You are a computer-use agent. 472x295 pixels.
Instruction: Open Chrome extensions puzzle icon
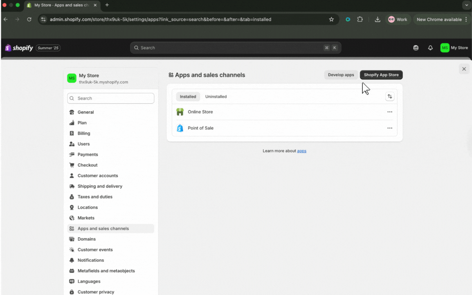click(x=360, y=19)
